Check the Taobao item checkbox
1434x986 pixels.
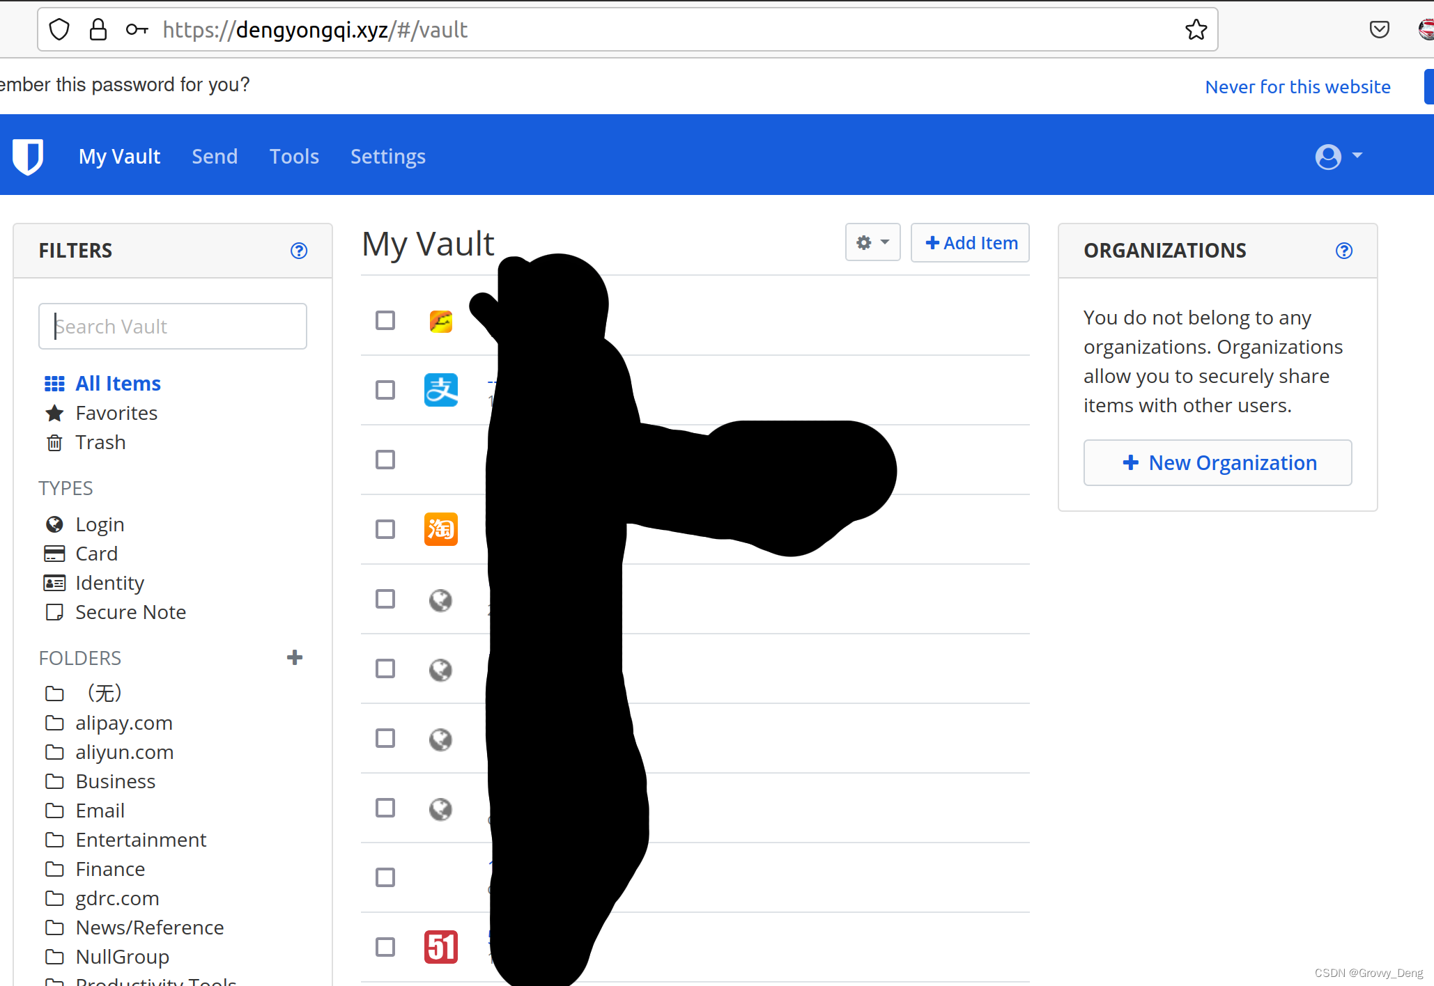(385, 529)
